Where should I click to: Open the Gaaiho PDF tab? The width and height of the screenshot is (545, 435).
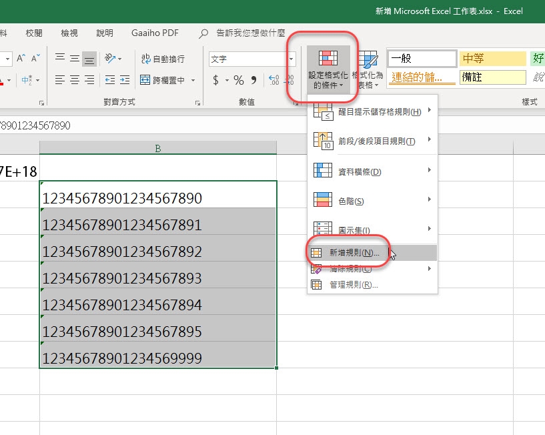pos(155,33)
